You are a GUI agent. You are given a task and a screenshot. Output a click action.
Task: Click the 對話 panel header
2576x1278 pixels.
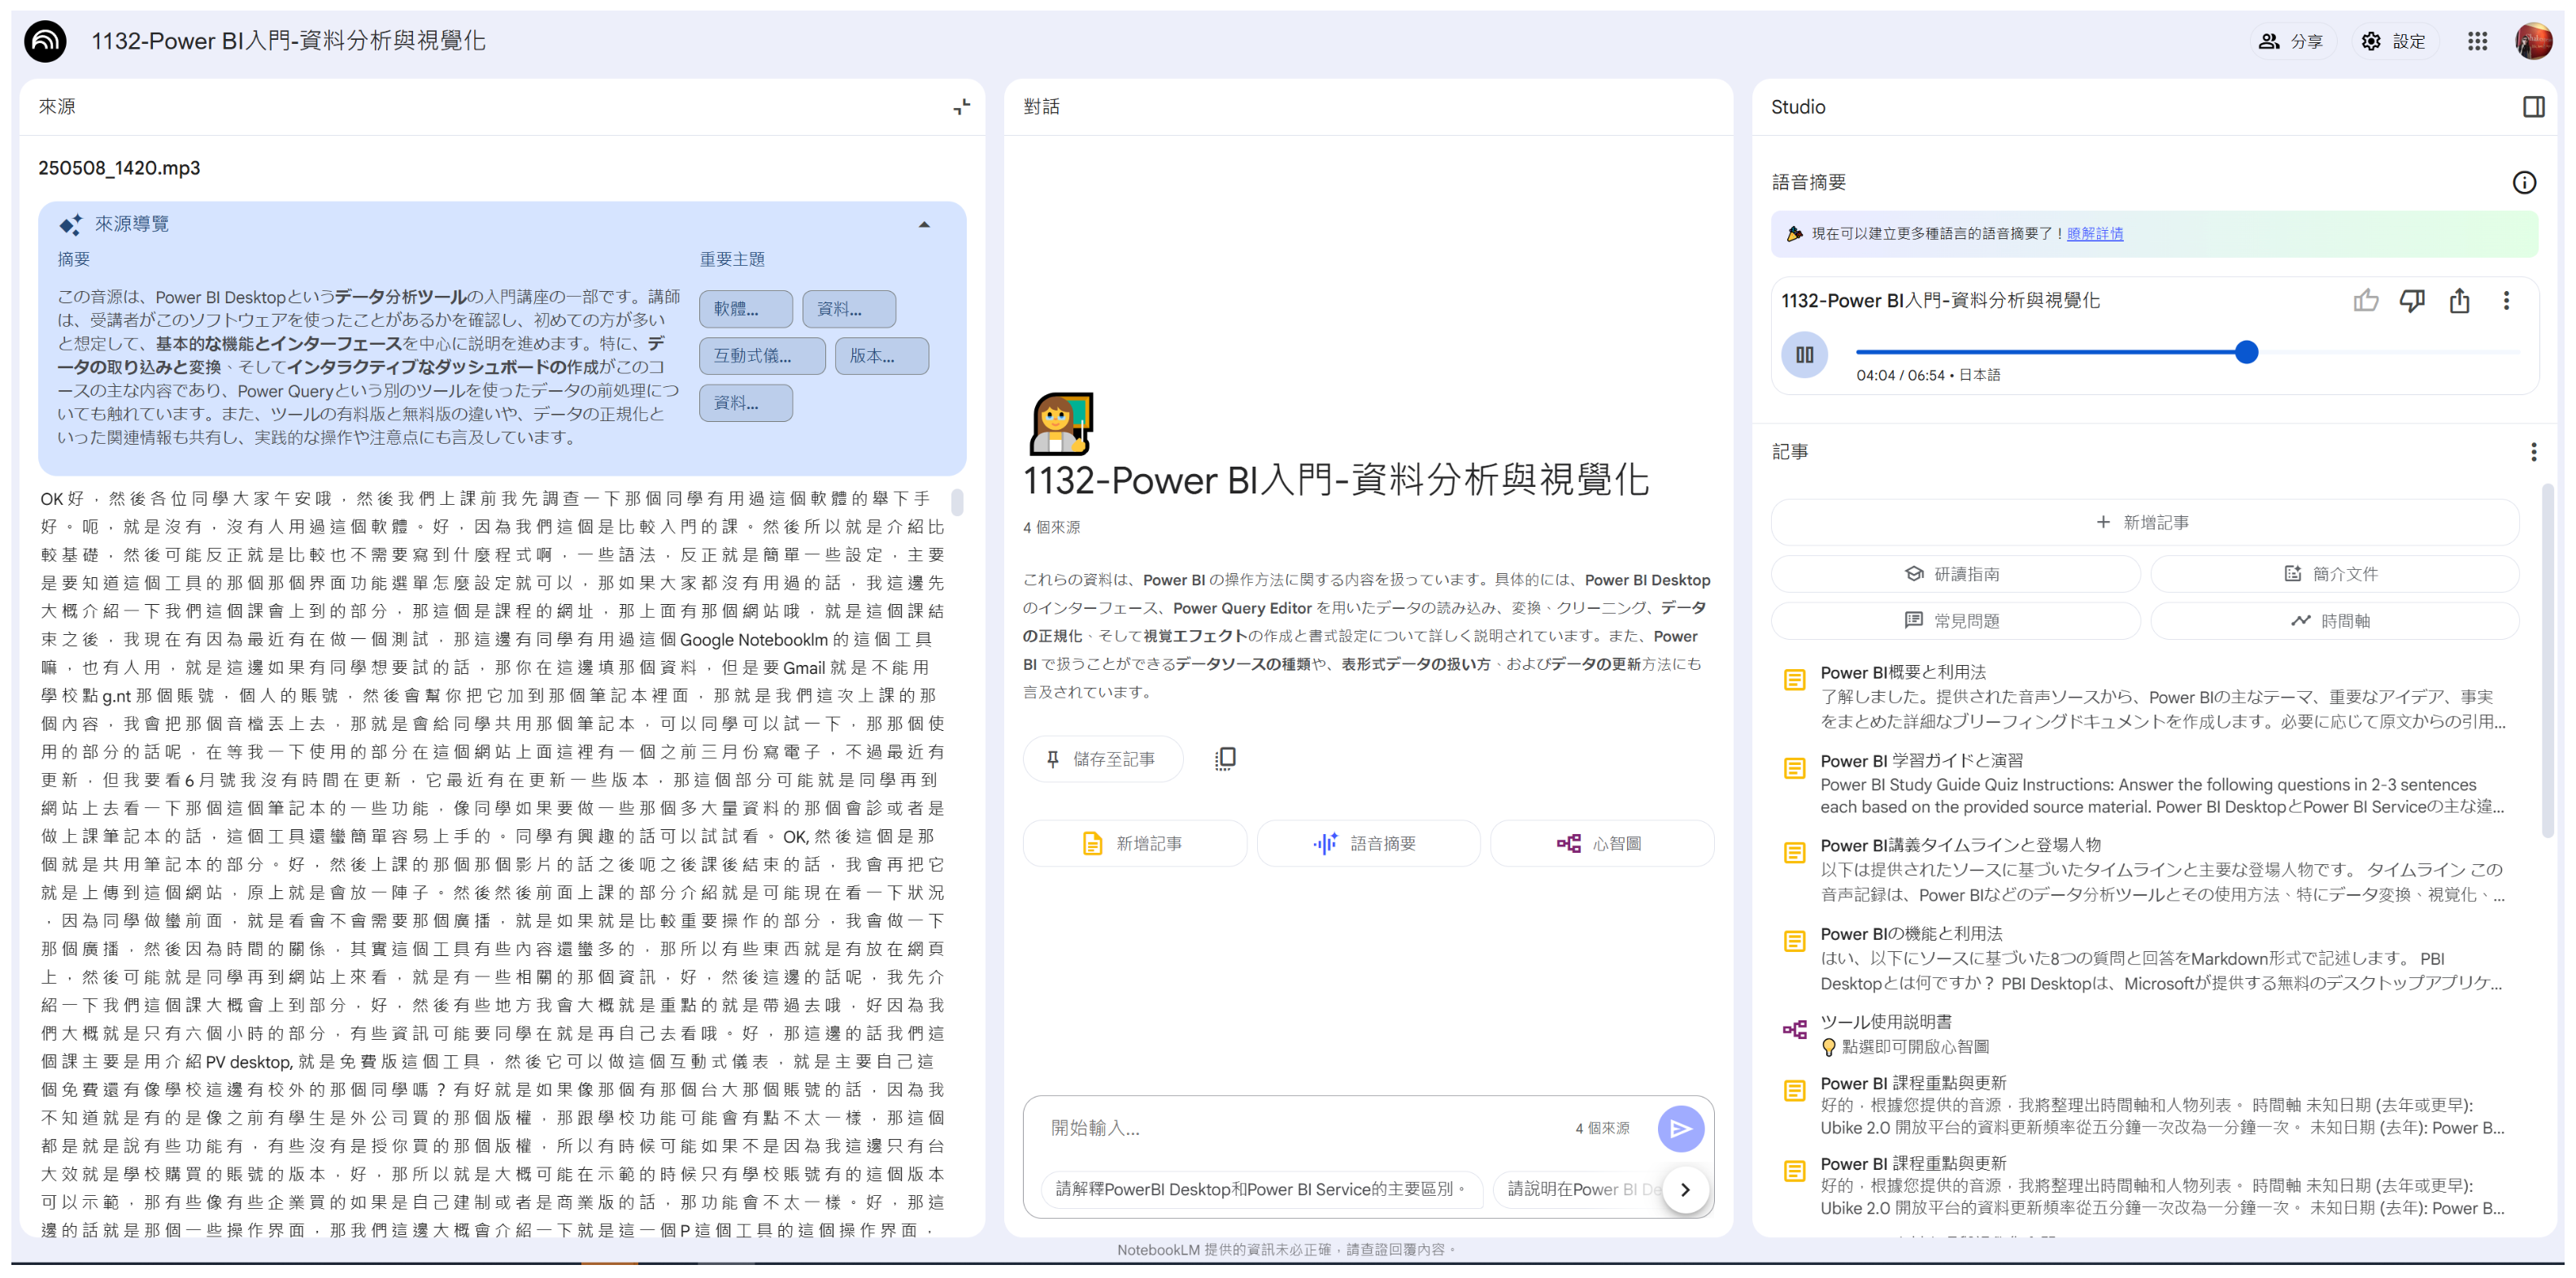coord(1041,107)
